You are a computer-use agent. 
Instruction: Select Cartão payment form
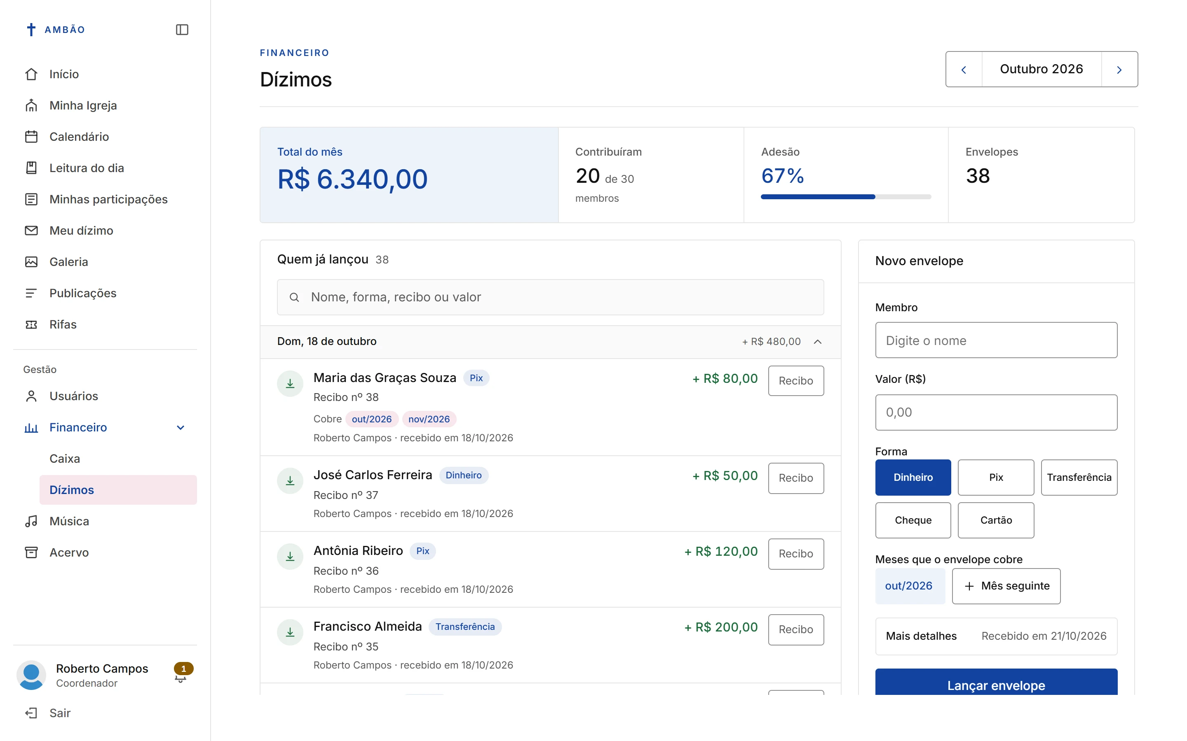[996, 520]
